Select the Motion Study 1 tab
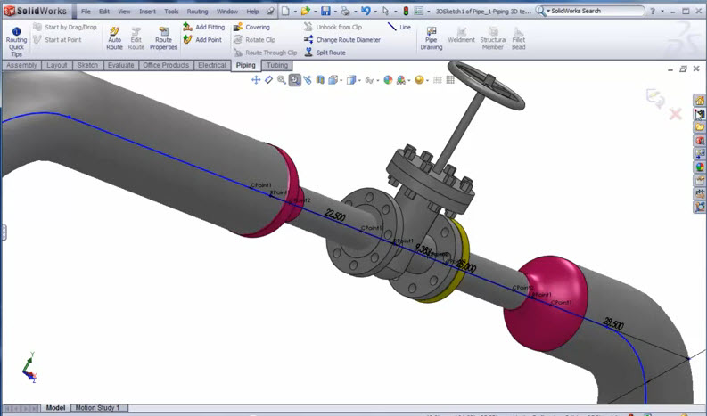Screen dimensions: 707x416 97,407
